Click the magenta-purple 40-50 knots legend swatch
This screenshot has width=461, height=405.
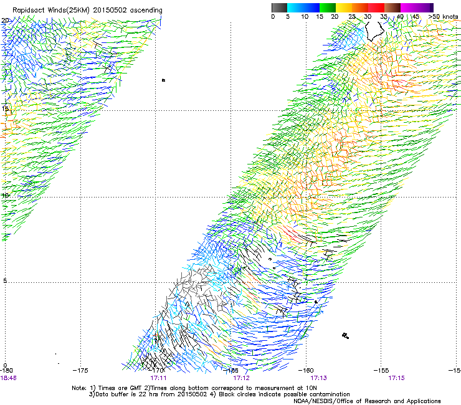tap(417, 7)
